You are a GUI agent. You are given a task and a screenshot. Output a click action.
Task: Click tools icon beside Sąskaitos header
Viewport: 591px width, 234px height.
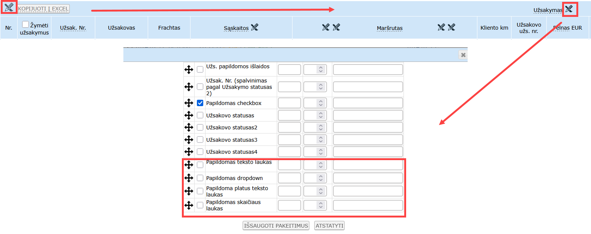point(255,27)
